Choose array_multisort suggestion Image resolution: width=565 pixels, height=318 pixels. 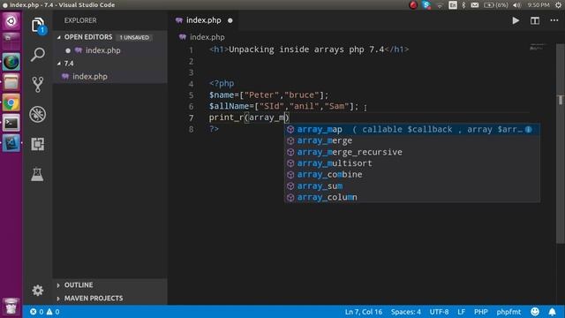[412, 163]
